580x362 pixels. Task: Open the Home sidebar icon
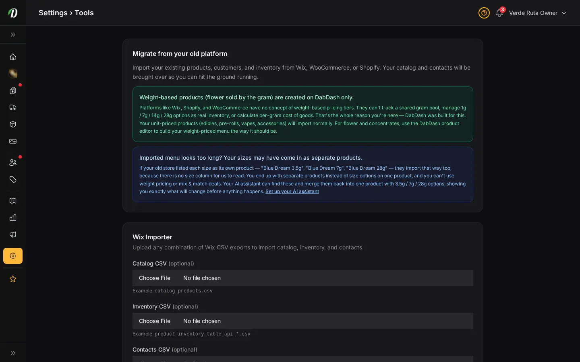coord(13,57)
